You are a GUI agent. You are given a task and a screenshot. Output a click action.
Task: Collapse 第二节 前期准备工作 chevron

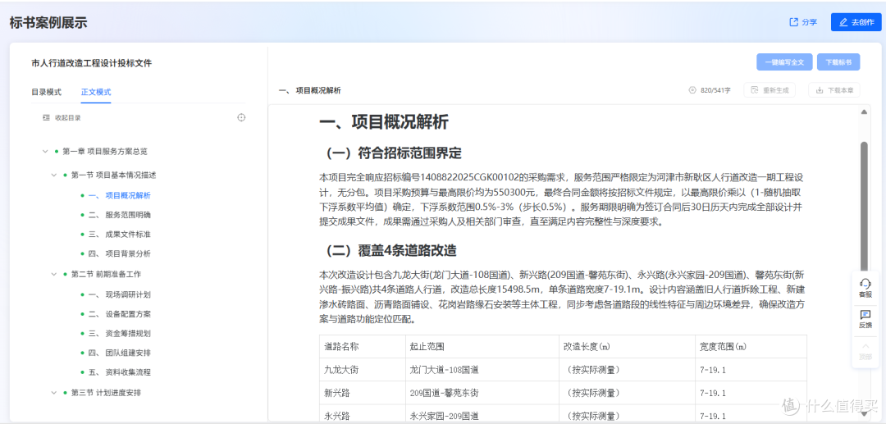point(53,275)
